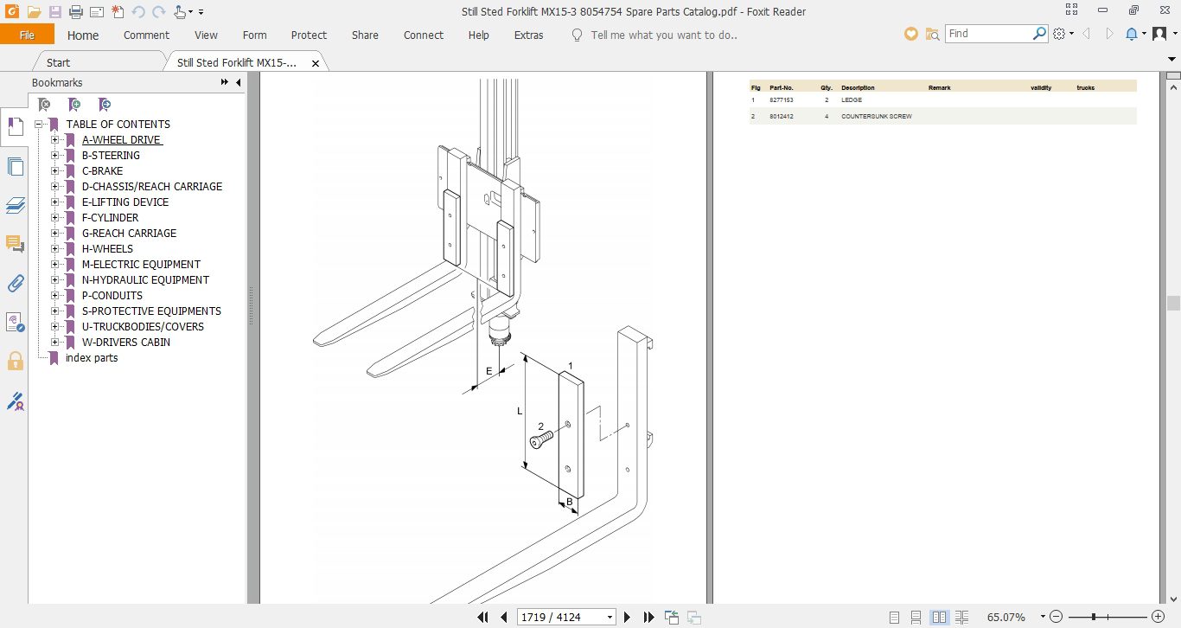This screenshot has width=1181, height=628.
Task: Collapse the TABLE OF CONTENTS bookmark node
Action: click(39, 125)
